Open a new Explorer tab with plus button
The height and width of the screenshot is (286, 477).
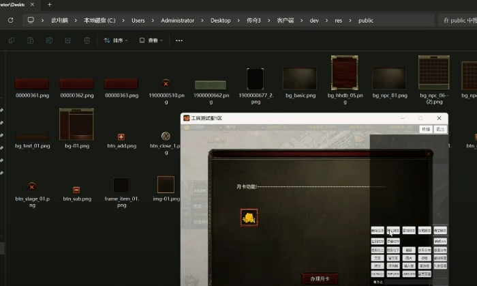pyautogui.click(x=49, y=4)
